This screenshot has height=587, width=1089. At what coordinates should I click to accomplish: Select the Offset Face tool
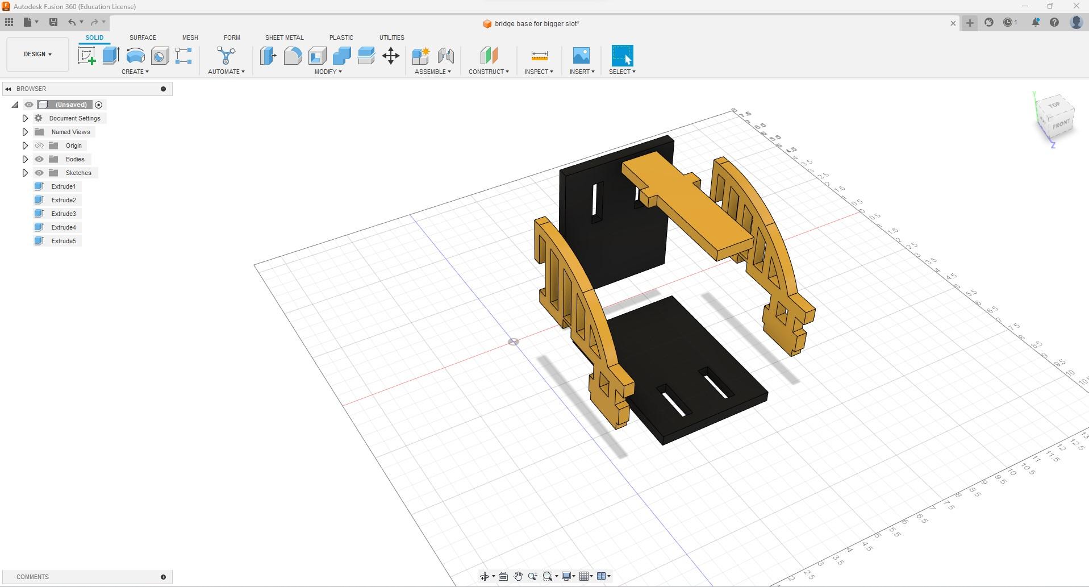(366, 56)
